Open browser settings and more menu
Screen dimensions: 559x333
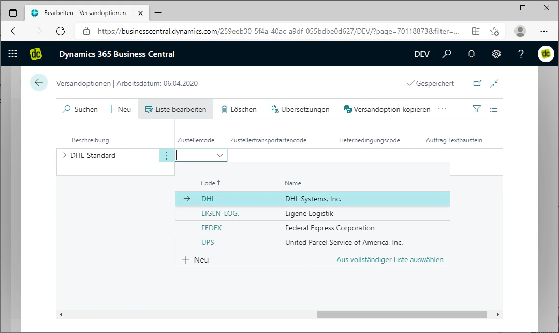coord(543,31)
